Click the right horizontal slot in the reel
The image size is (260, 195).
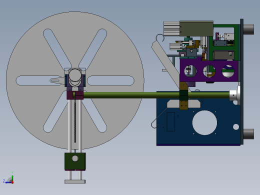click(x=110, y=80)
